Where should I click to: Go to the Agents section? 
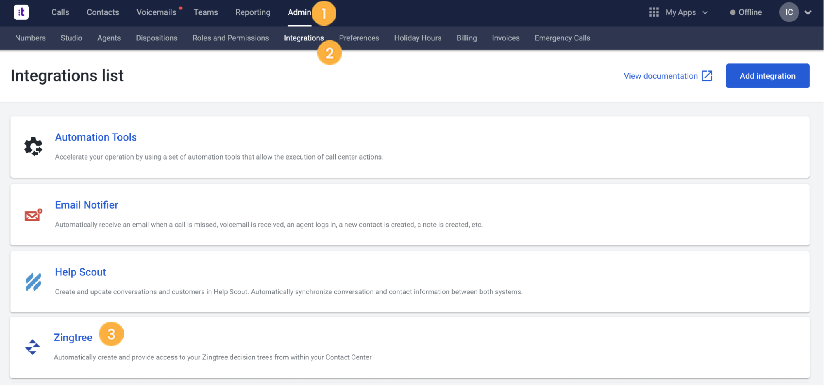pos(109,38)
